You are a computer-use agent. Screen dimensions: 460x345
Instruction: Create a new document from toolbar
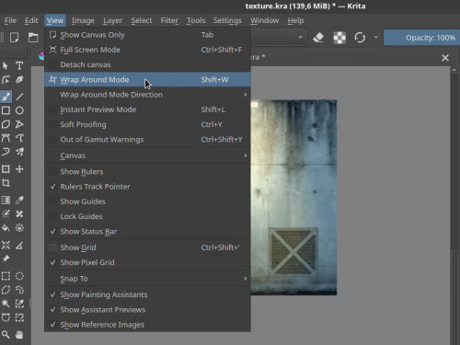[x=14, y=38]
